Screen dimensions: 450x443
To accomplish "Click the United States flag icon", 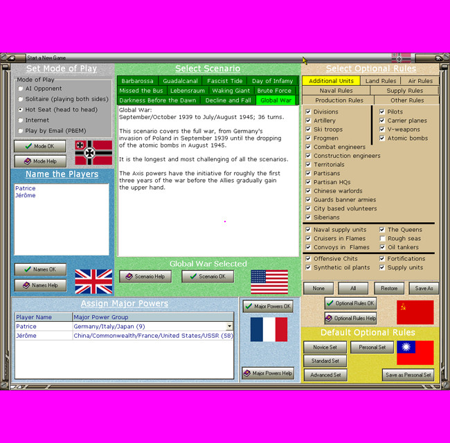I will 269,282.
